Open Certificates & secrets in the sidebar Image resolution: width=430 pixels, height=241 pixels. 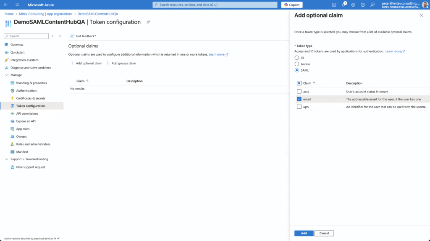point(30,98)
